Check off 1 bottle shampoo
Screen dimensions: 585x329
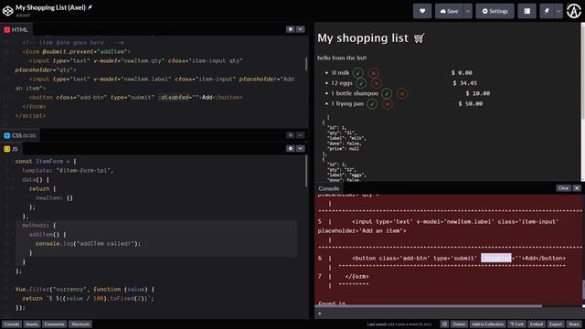pos(387,93)
